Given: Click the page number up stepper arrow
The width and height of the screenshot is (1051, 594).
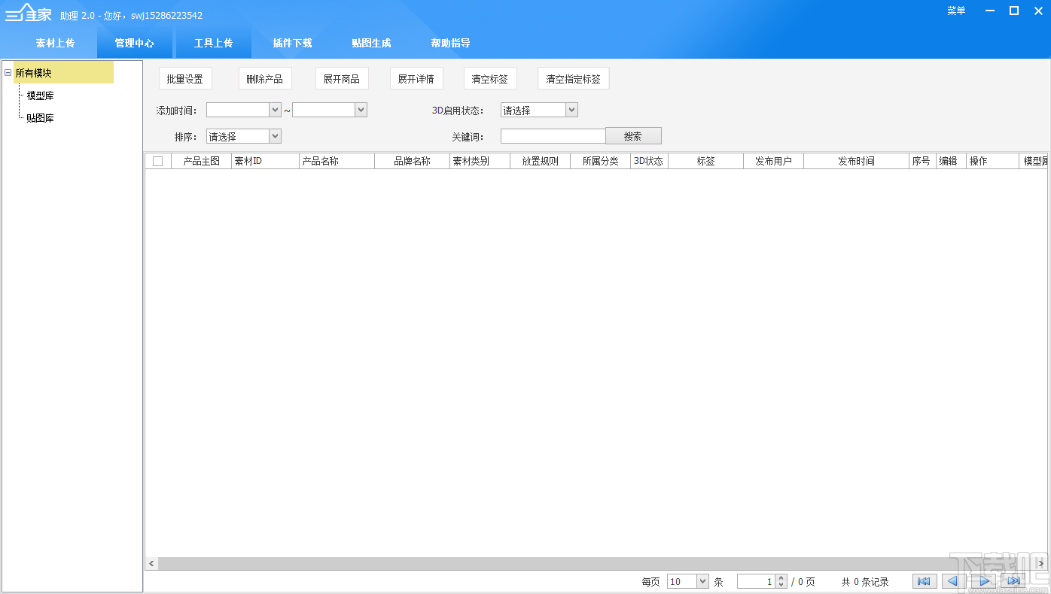Looking at the screenshot, I should [781, 577].
